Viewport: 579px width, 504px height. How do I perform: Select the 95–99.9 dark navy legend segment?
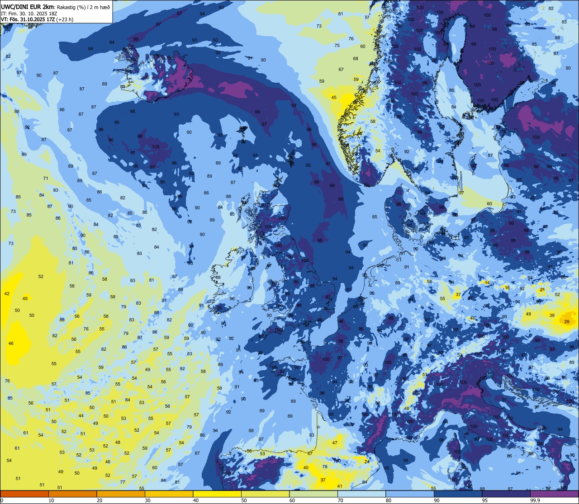506,494
